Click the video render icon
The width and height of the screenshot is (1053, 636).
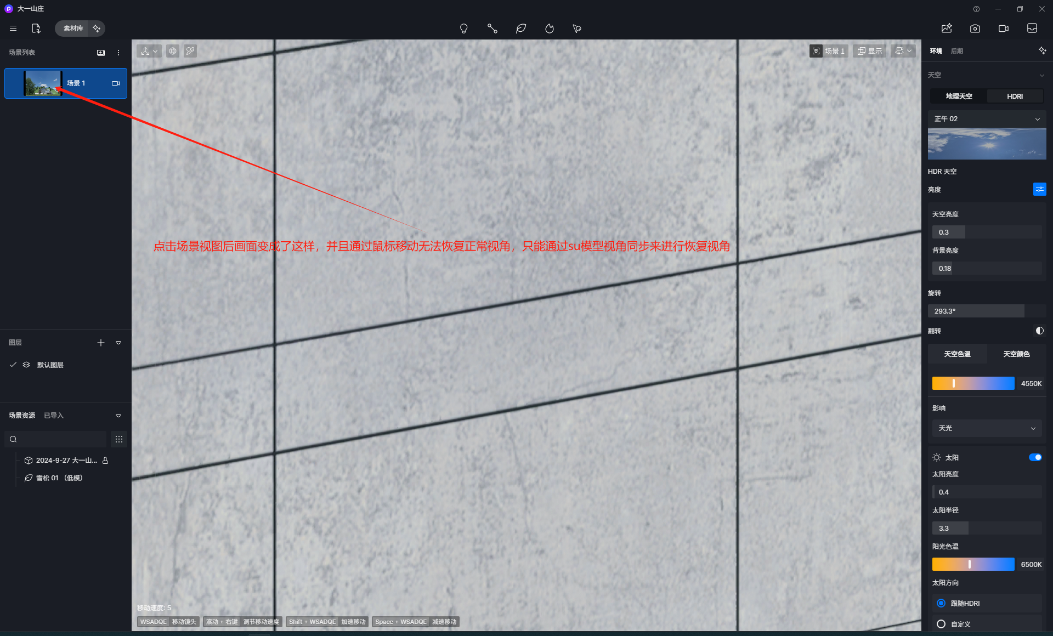(1004, 29)
